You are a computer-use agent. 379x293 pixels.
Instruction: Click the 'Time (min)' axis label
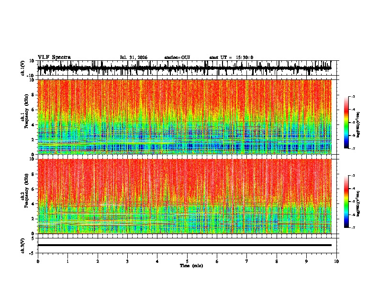coord(191,266)
